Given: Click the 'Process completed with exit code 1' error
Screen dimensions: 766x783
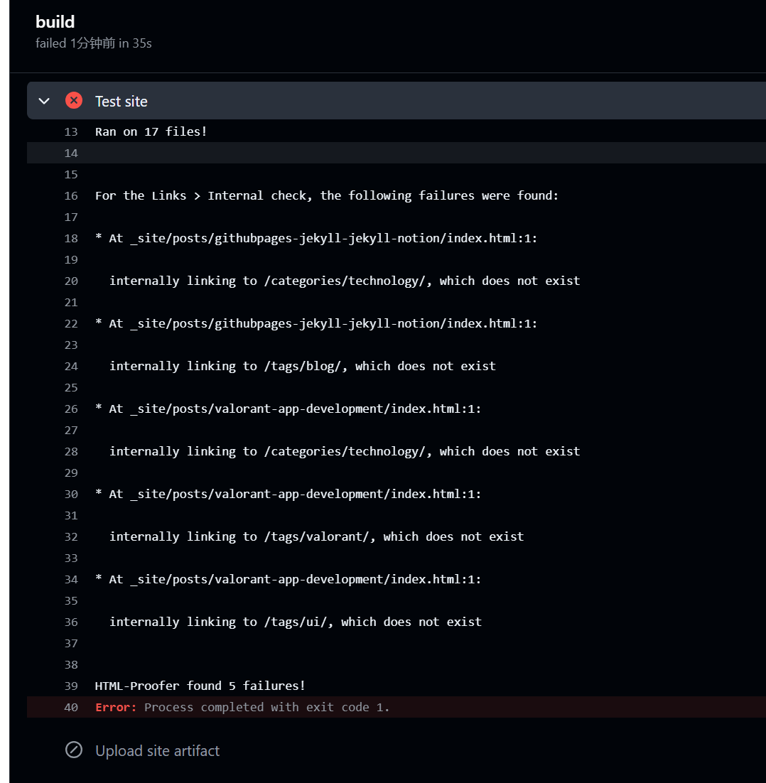Looking at the screenshot, I should (266, 707).
